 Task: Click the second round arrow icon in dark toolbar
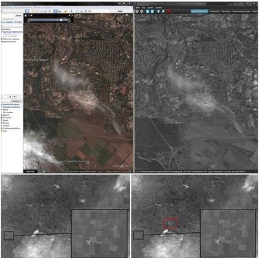(x=142, y=11)
